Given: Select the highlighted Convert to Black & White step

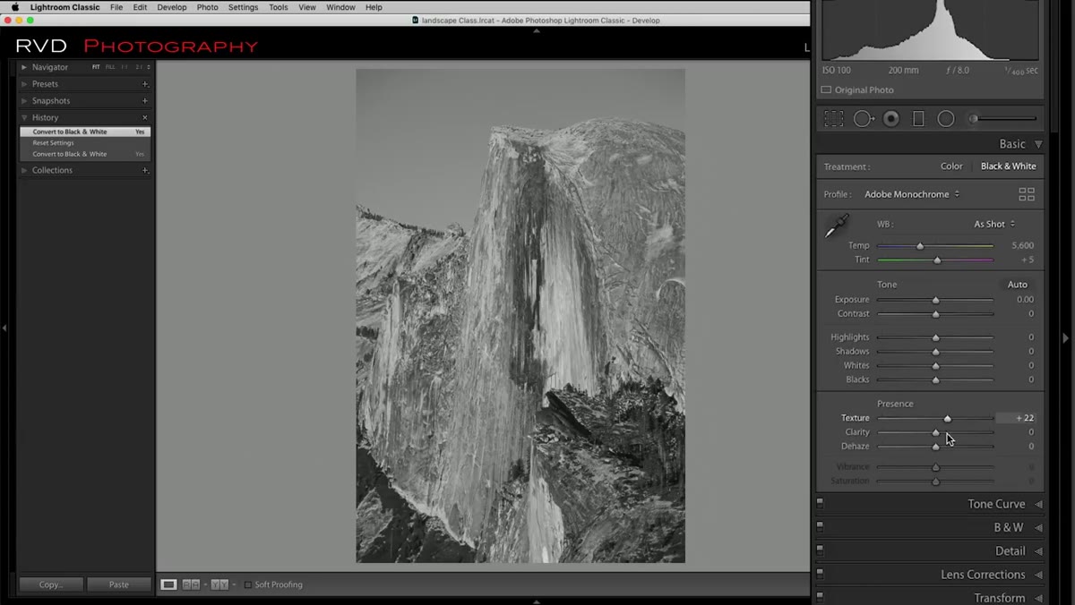Looking at the screenshot, I should click(x=85, y=132).
